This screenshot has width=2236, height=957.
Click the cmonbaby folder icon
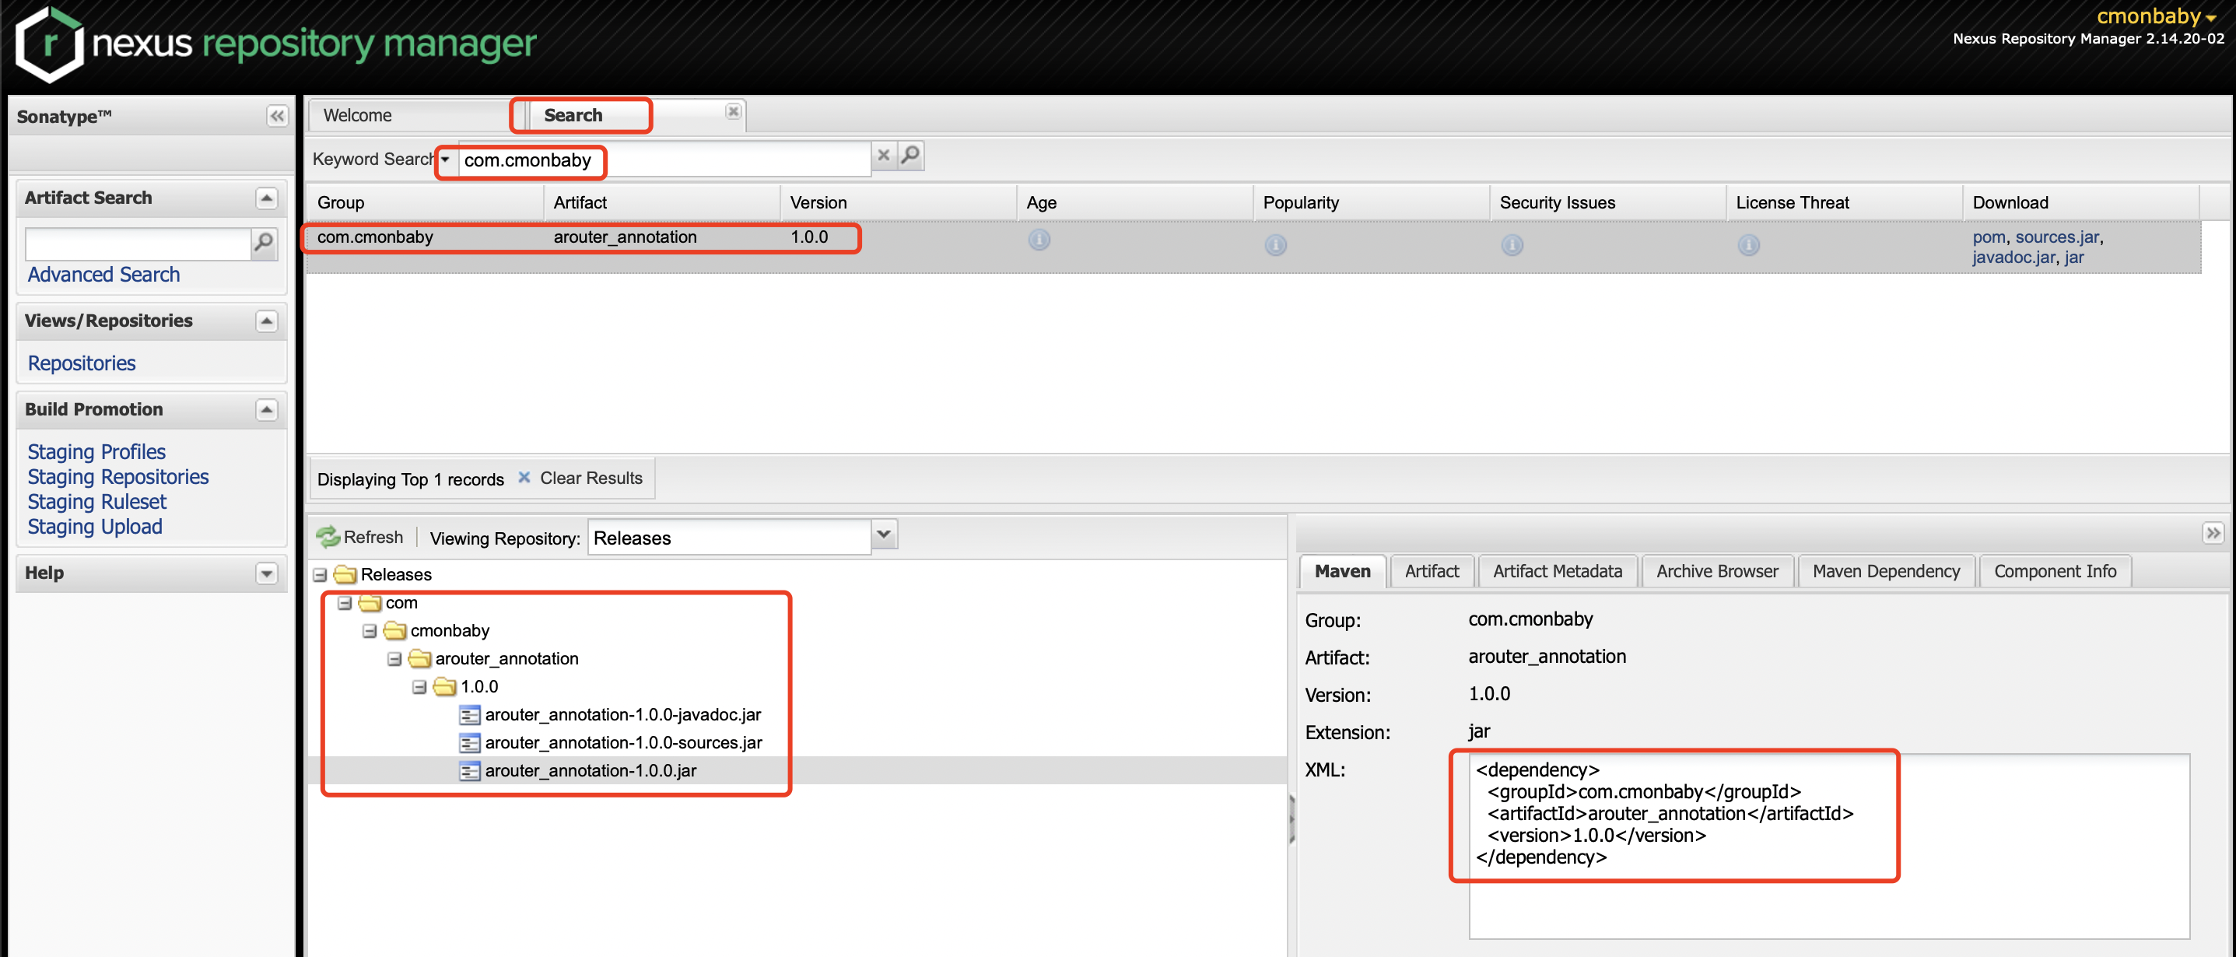pyautogui.click(x=395, y=630)
